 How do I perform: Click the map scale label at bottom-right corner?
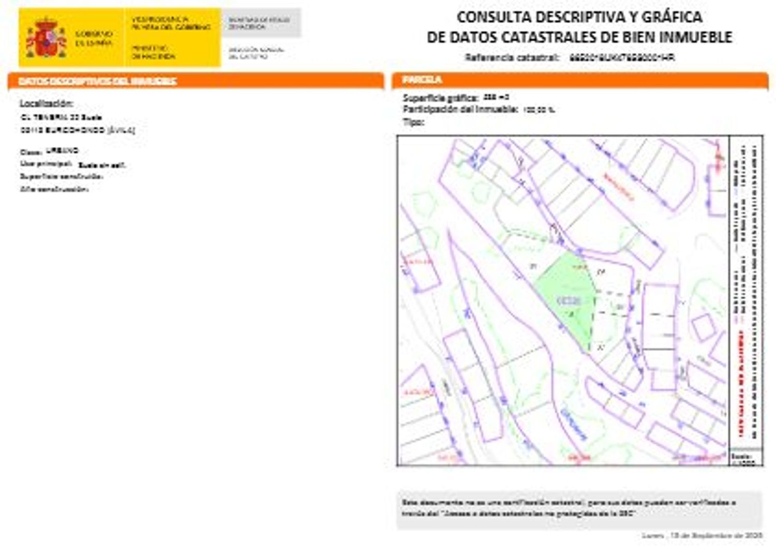click(744, 459)
